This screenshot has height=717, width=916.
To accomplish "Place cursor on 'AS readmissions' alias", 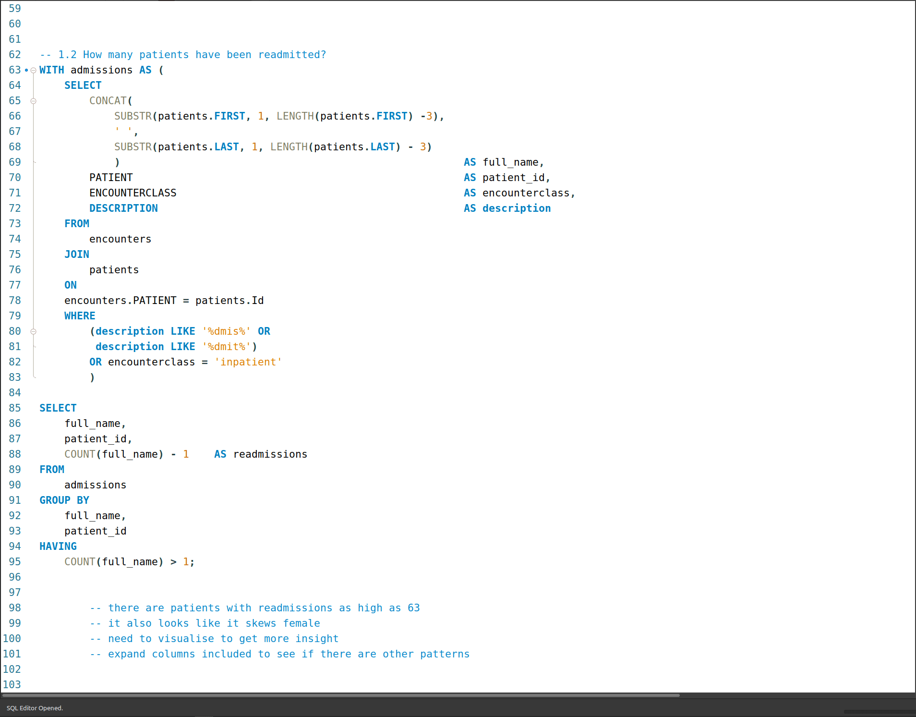I will [261, 454].
